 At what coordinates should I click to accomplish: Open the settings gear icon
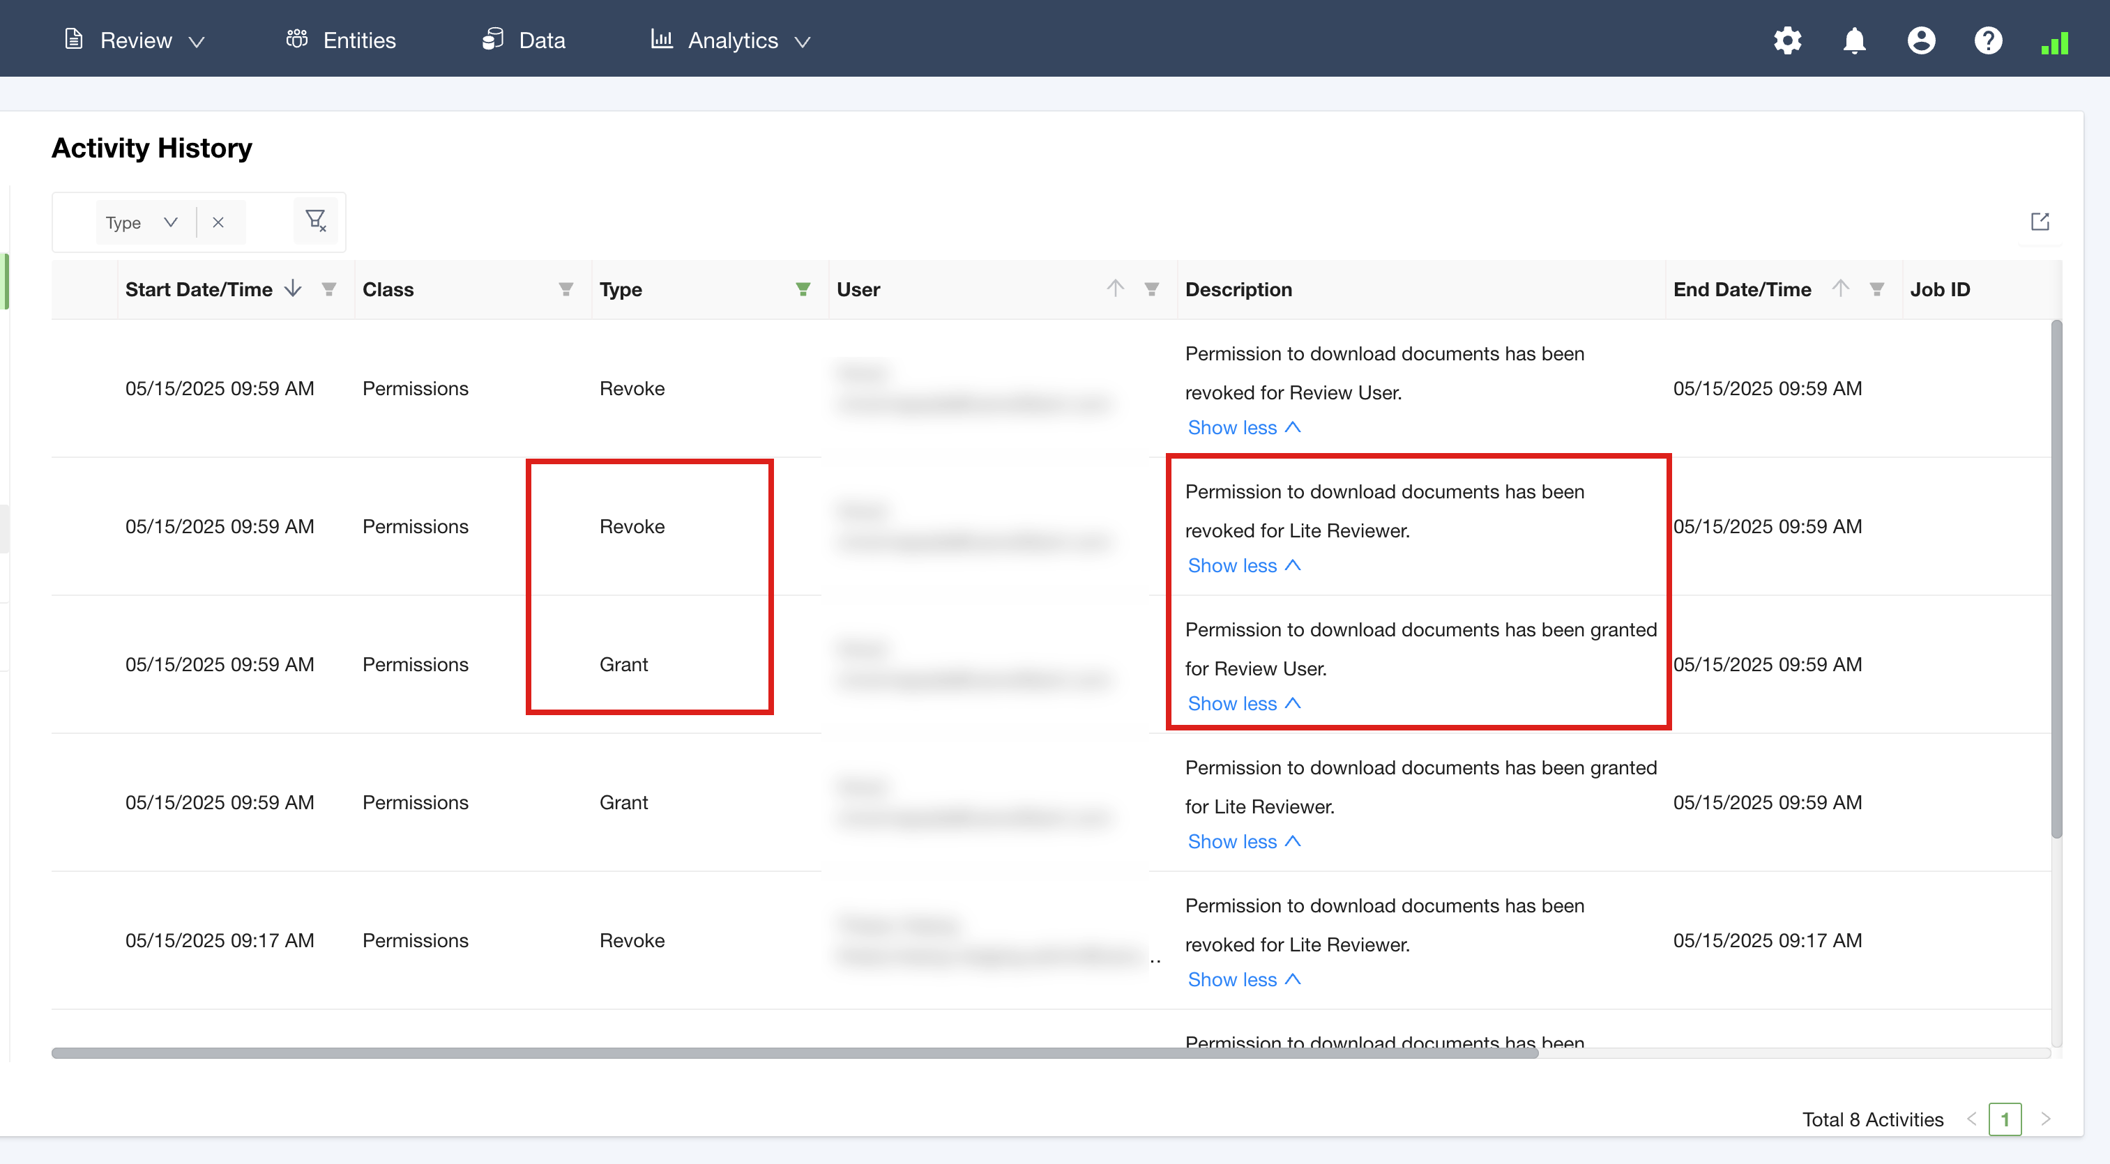[x=1787, y=40]
